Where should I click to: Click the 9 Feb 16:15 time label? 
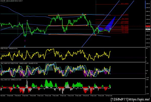63,96
